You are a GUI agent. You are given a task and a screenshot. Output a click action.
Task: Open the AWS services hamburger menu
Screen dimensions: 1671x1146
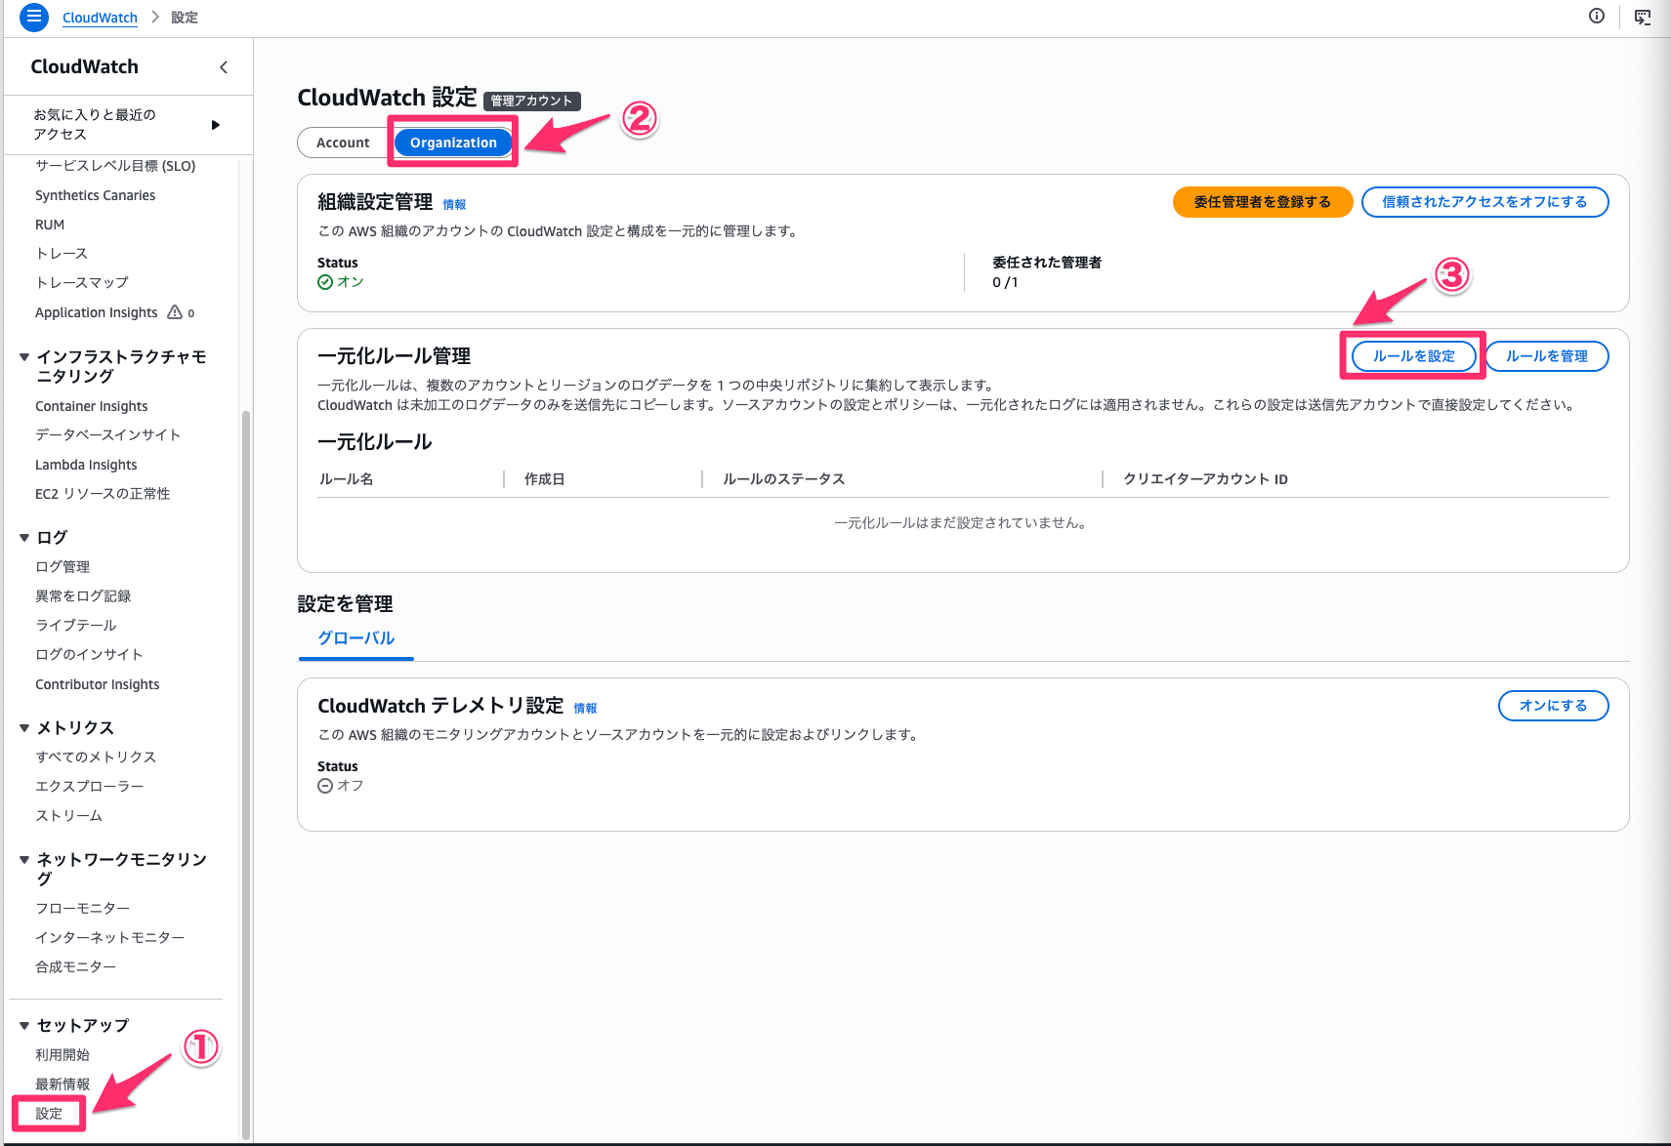point(32,18)
